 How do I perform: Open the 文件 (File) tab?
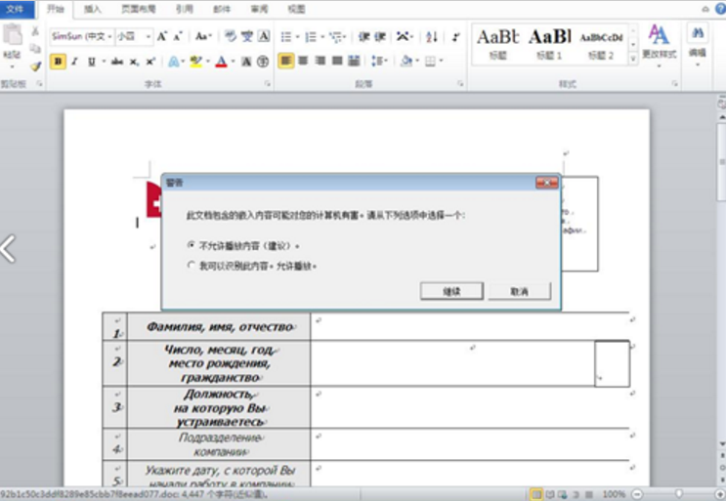pyautogui.click(x=17, y=9)
